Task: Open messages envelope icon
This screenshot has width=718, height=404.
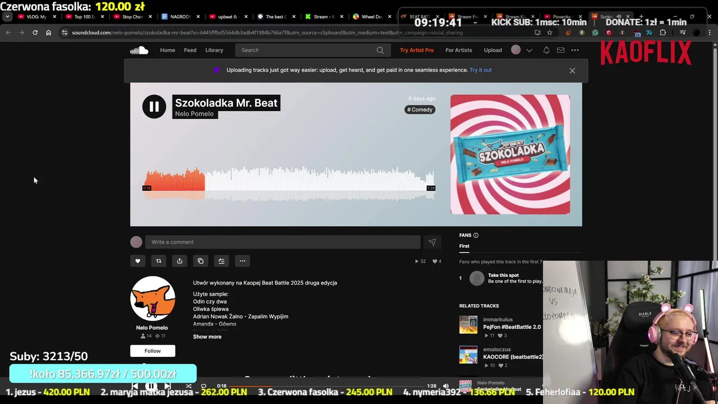Action: [560, 50]
